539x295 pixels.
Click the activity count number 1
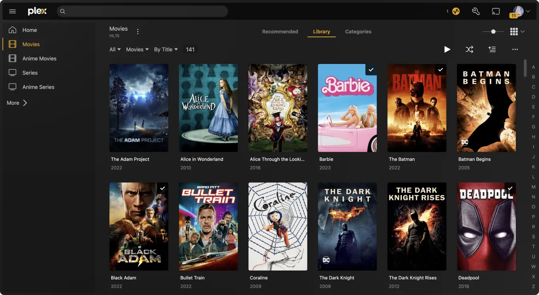tap(447, 12)
